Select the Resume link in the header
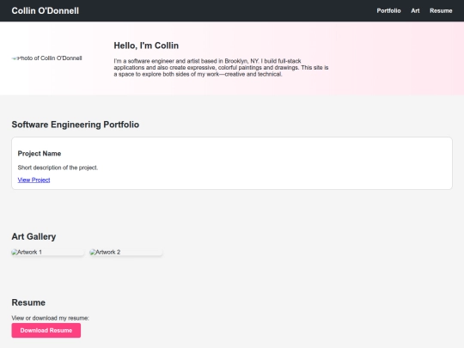Screen dimensions: 464x348 [x=441, y=10]
